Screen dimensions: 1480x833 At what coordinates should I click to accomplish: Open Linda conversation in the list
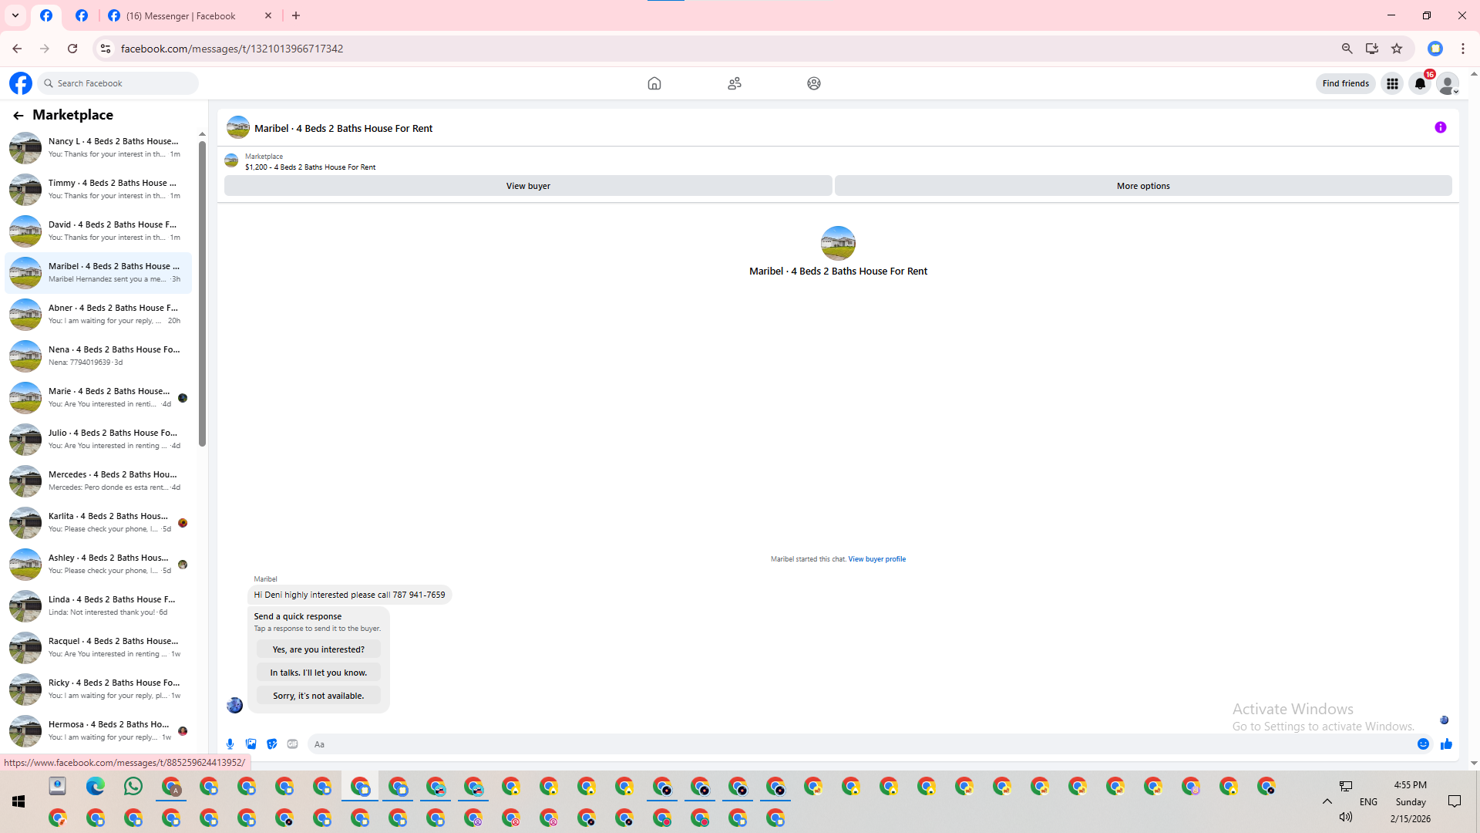pos(98,605)
